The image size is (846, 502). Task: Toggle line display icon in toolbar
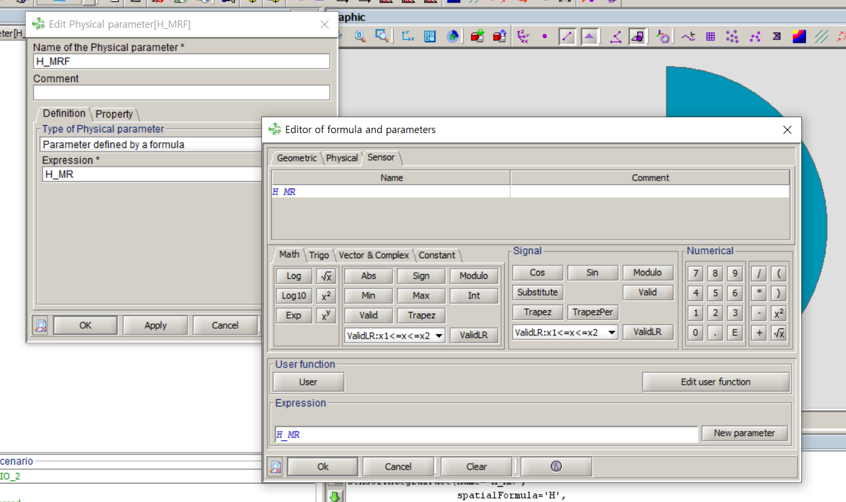567,36
